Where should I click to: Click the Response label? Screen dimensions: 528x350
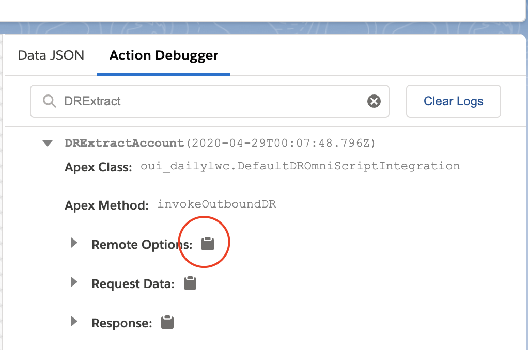(122, 323)
